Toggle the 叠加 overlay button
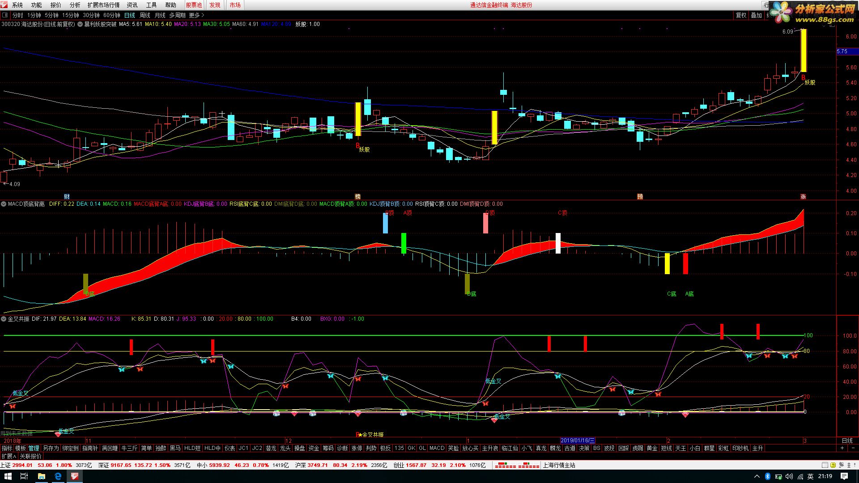The width and height of the screenshot is (859, 483). 756,15
